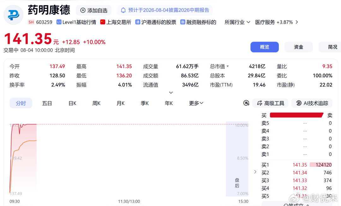
Task: Click the 高级工具 tool icon
Action: click(260, 103)
